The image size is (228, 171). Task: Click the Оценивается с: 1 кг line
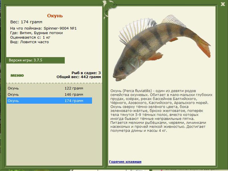click(30, 37)
